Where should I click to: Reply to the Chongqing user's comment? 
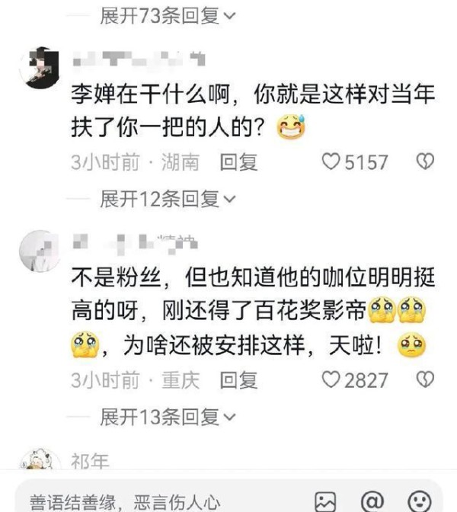click(238, 380)
